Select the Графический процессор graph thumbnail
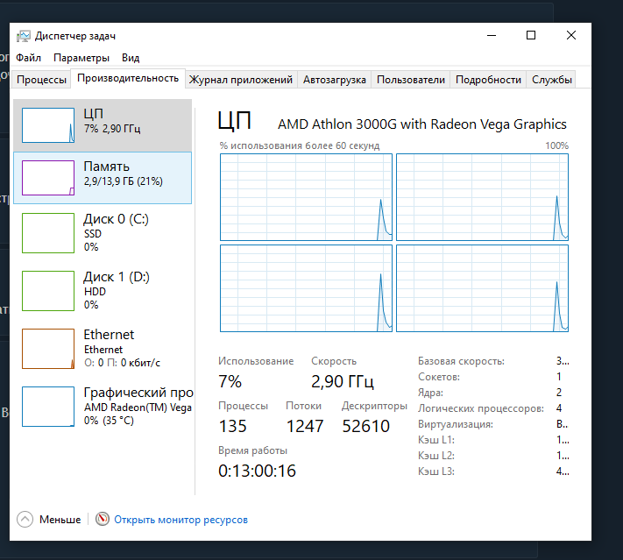The height and width of the screenshot is (560, 623). [48, 407]
